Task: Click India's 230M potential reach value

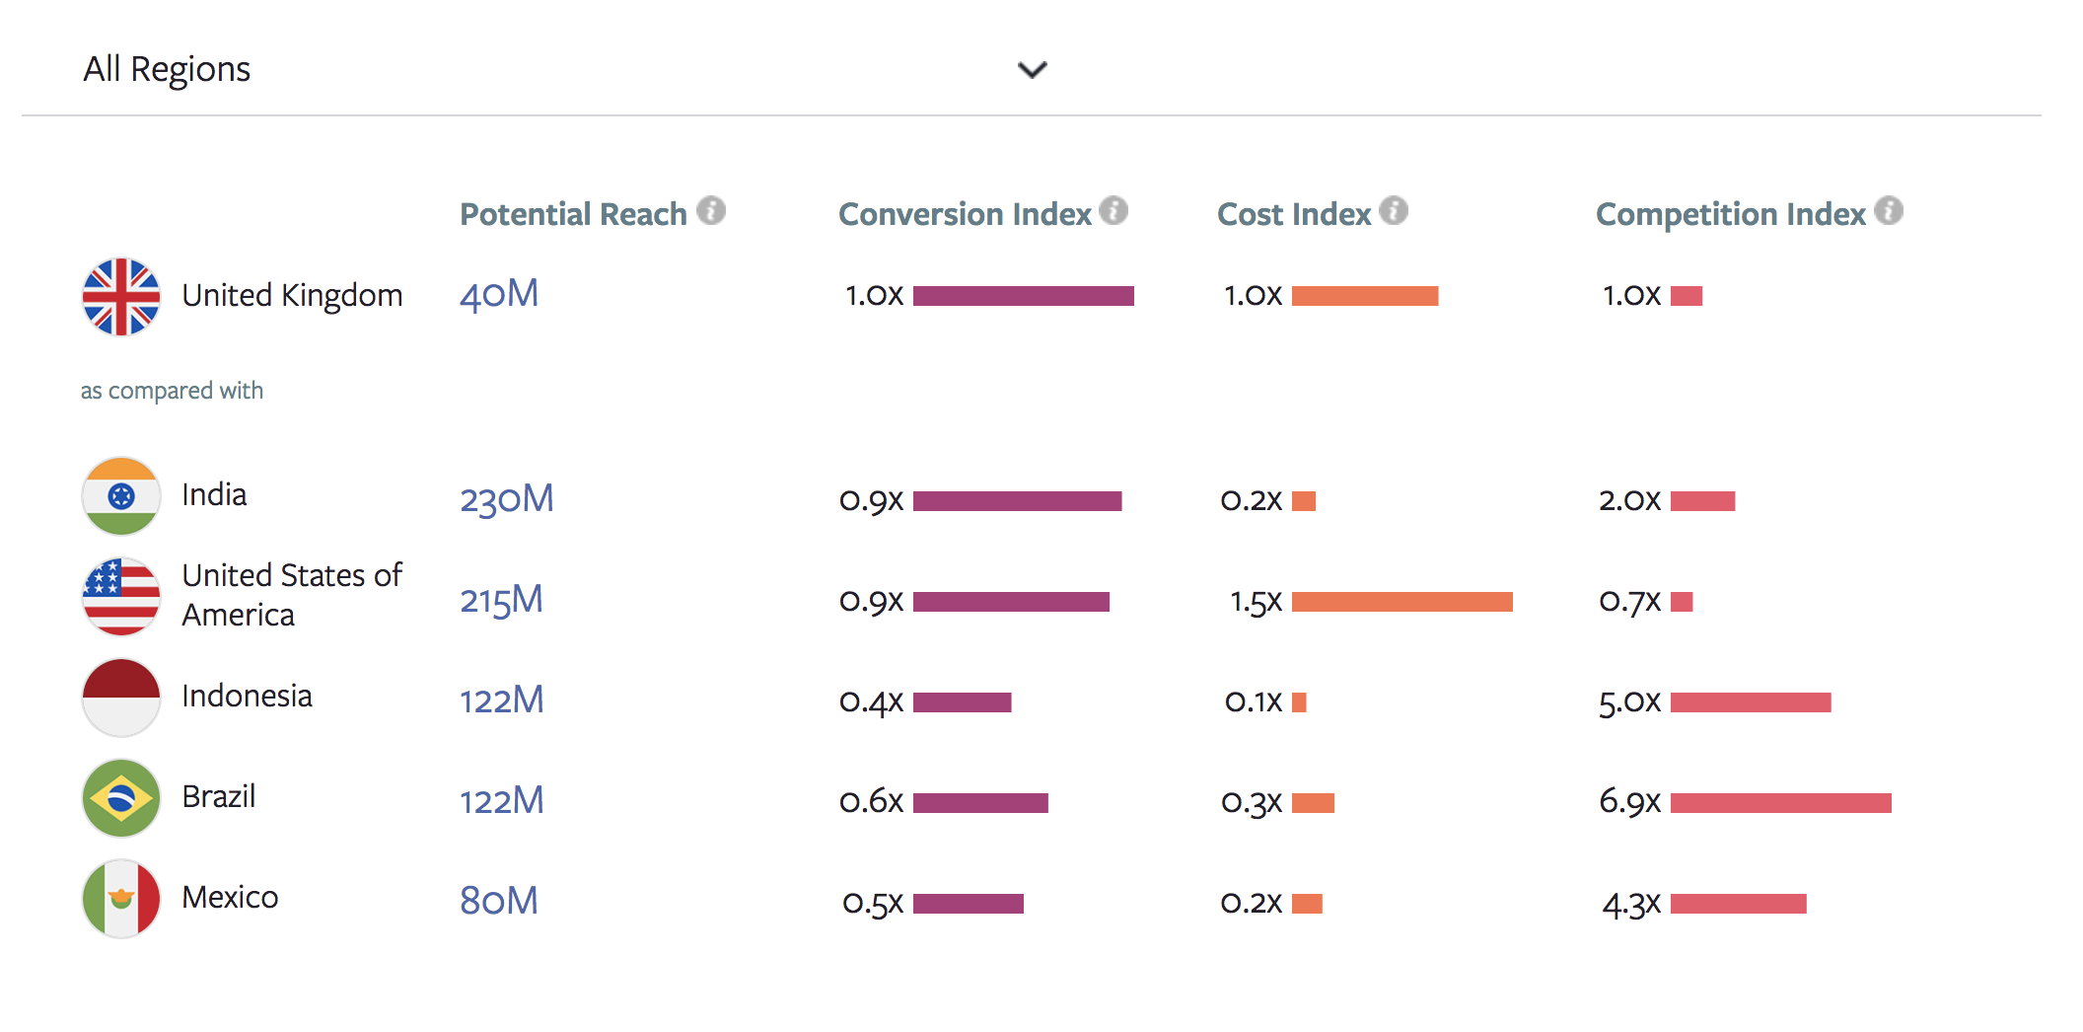Action: point(506,499)
